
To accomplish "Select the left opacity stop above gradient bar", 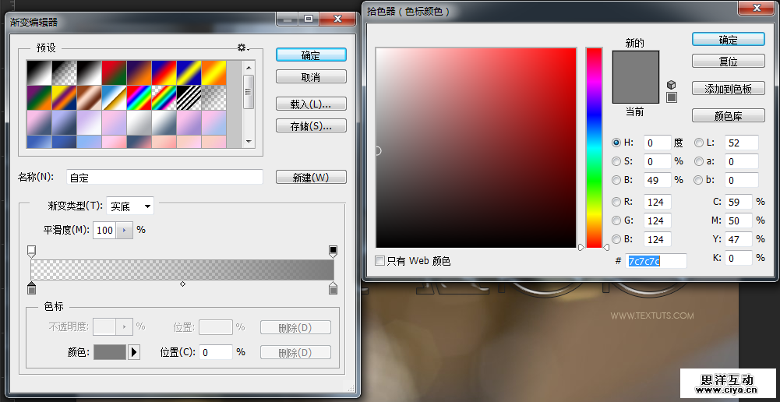I will pos(31,251).
